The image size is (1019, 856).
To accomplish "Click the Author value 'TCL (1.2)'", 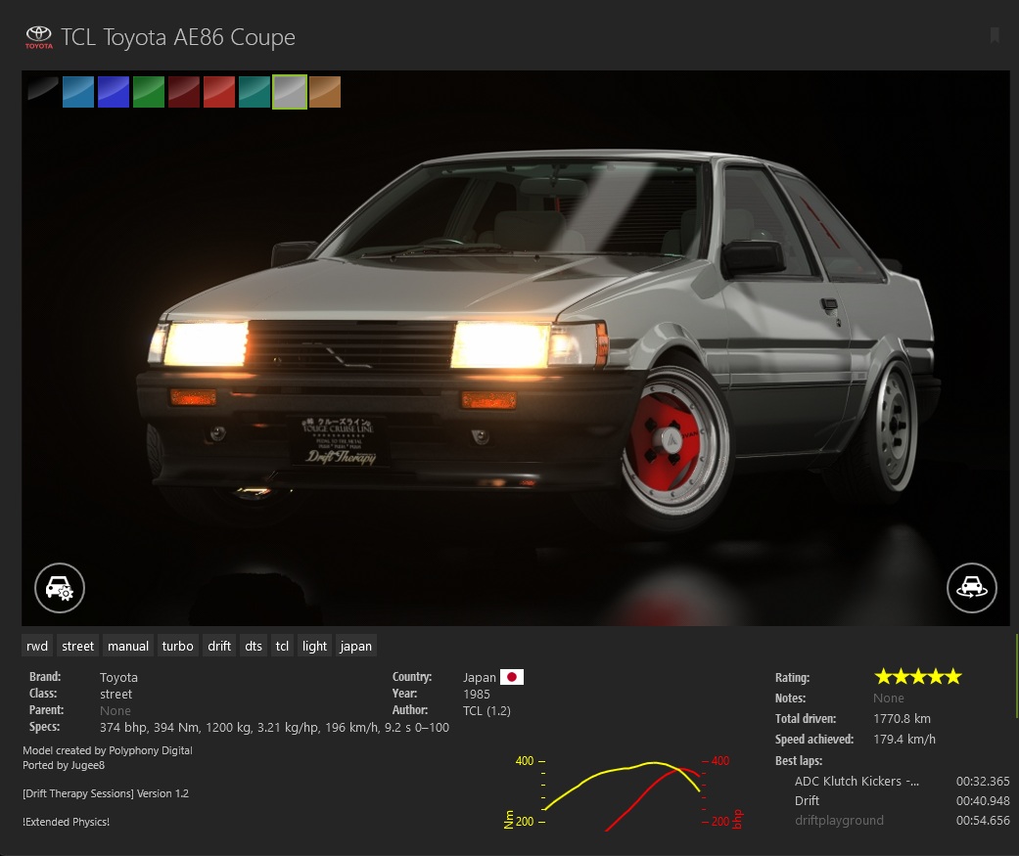I will pyautogui.click(x=486, y=710).
